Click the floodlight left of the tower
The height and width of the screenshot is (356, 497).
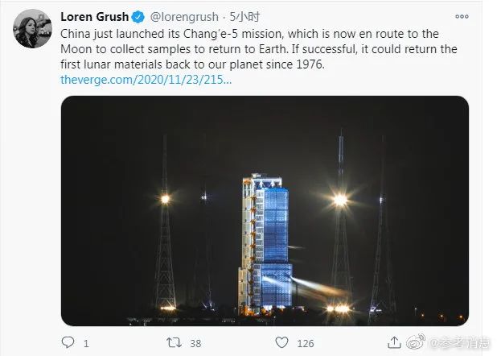(166, 197)
